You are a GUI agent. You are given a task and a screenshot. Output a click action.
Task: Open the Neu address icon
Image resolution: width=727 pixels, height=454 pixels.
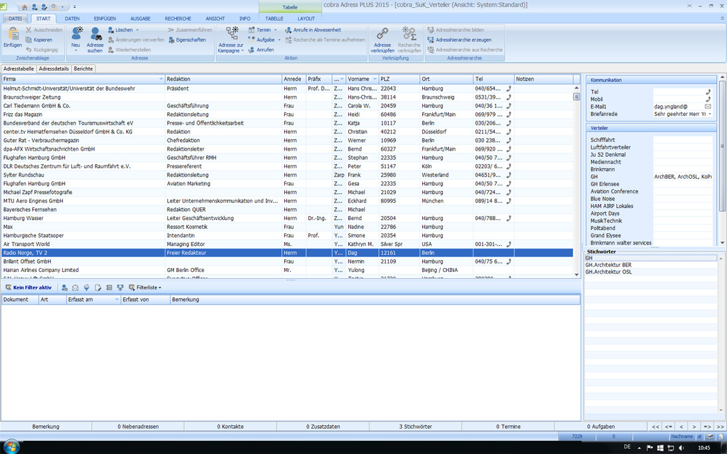[76, 33]
